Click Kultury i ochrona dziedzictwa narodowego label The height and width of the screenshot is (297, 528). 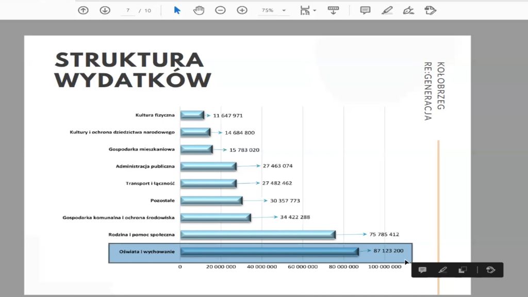(122, 133)
